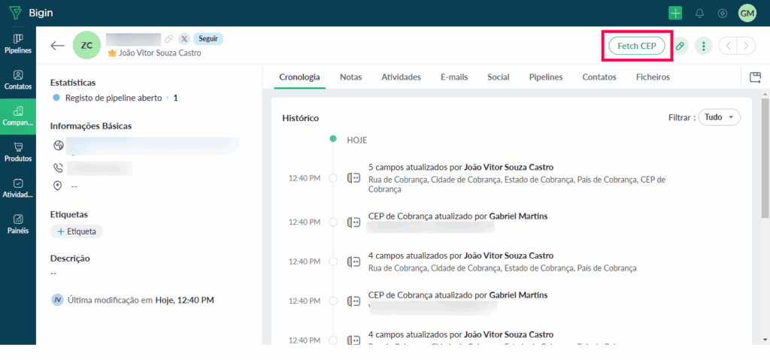Open Contatos in the left sidebar
This screenshot has height=360, width=770.
tap(18, 80)
